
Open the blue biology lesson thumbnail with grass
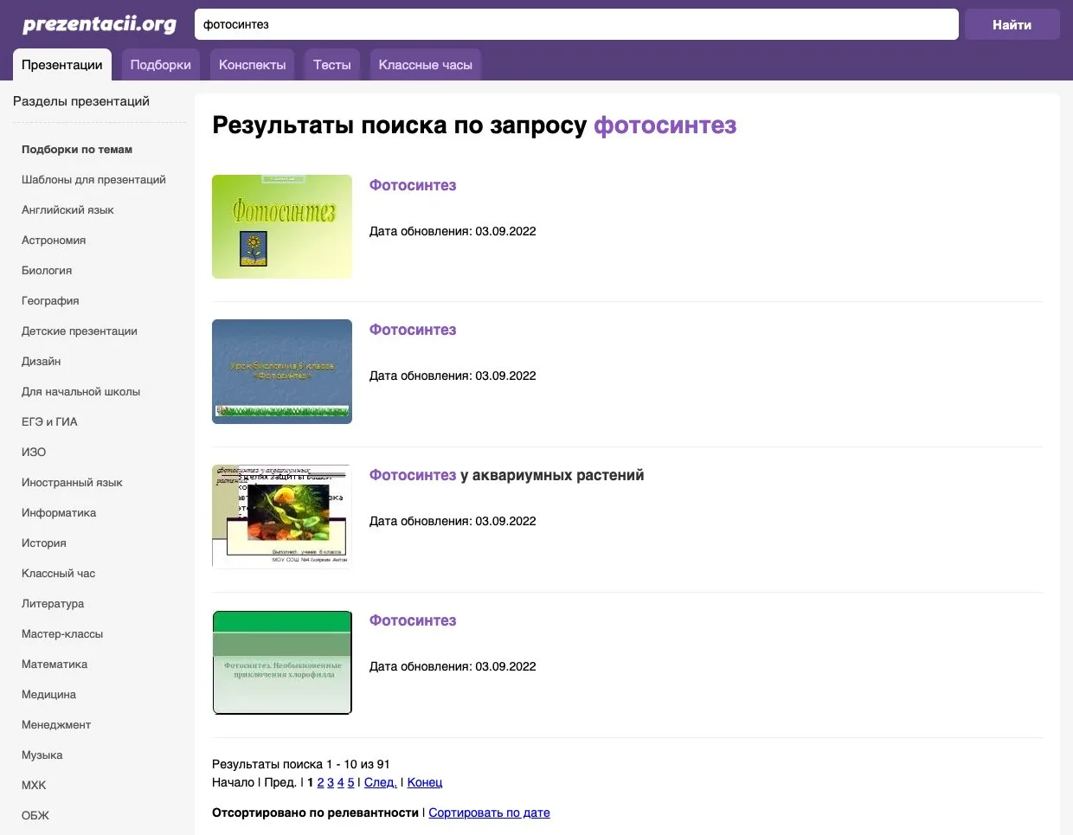(x=282, y=371)
